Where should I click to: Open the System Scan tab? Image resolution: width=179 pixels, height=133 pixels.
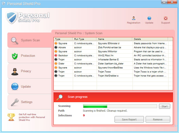(30, 40)
